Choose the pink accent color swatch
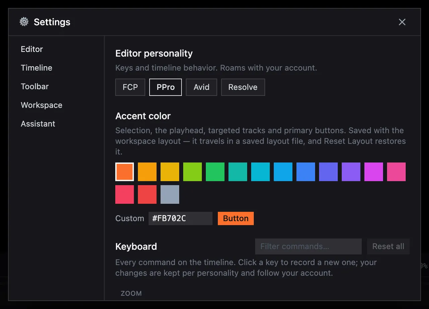429x309 pixels. click(x=396, y=172)
